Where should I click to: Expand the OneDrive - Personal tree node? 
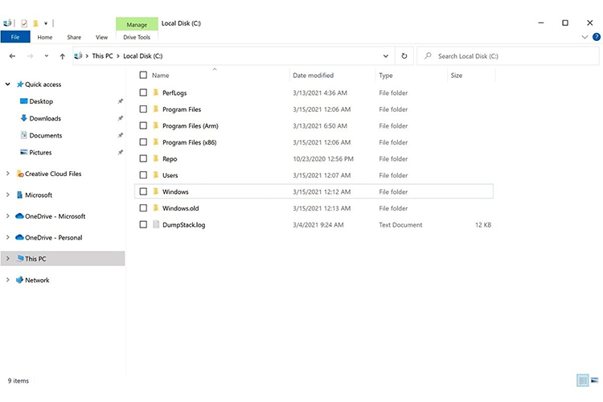[8, 237]
